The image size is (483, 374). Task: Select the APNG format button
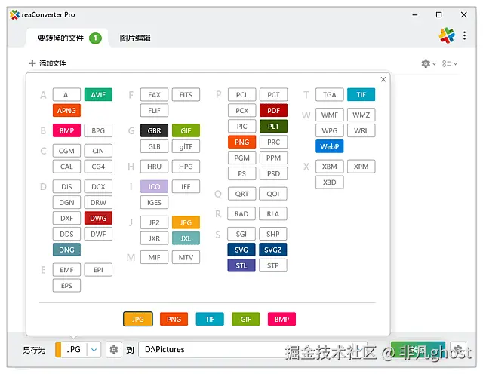pos(66,111)
